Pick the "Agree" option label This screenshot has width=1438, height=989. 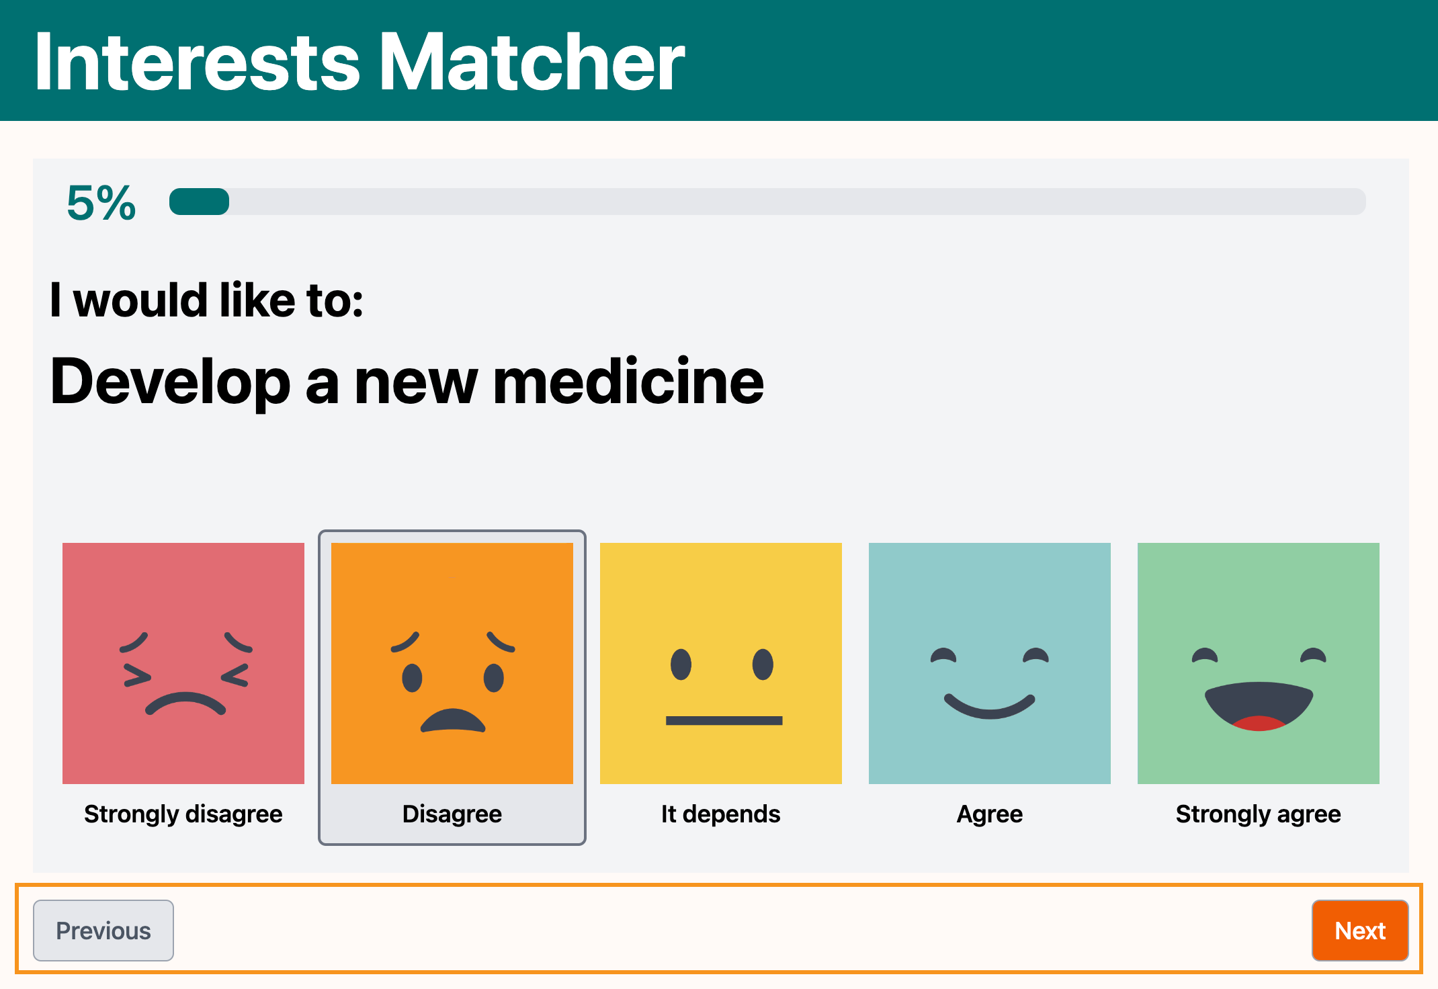click(x=989, y=814)
